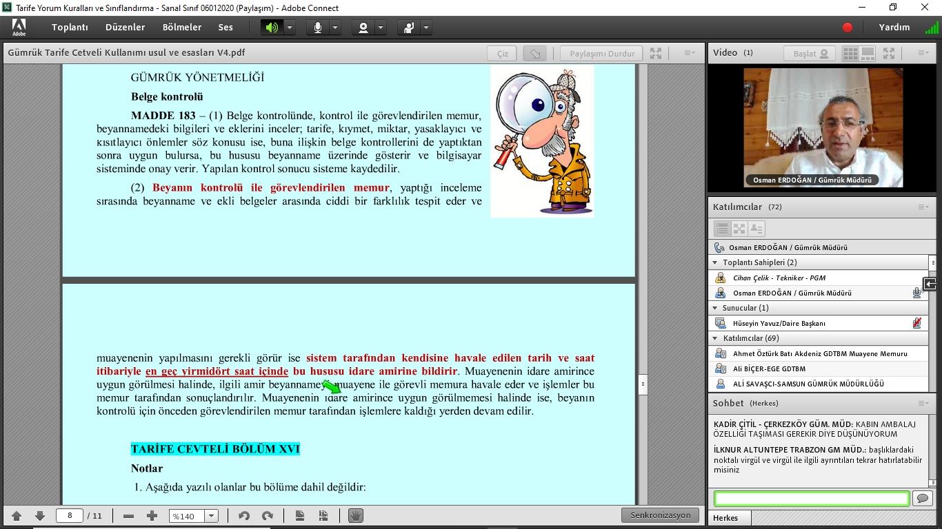
Task: Click the Senkronizasyon button
Action: (659, 515)
